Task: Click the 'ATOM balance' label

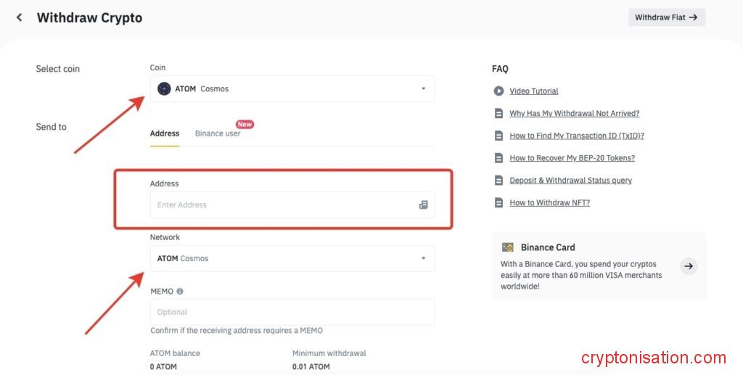Action: click(175, 353)
